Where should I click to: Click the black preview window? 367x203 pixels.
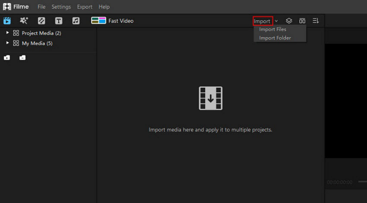tap(346, 101)
